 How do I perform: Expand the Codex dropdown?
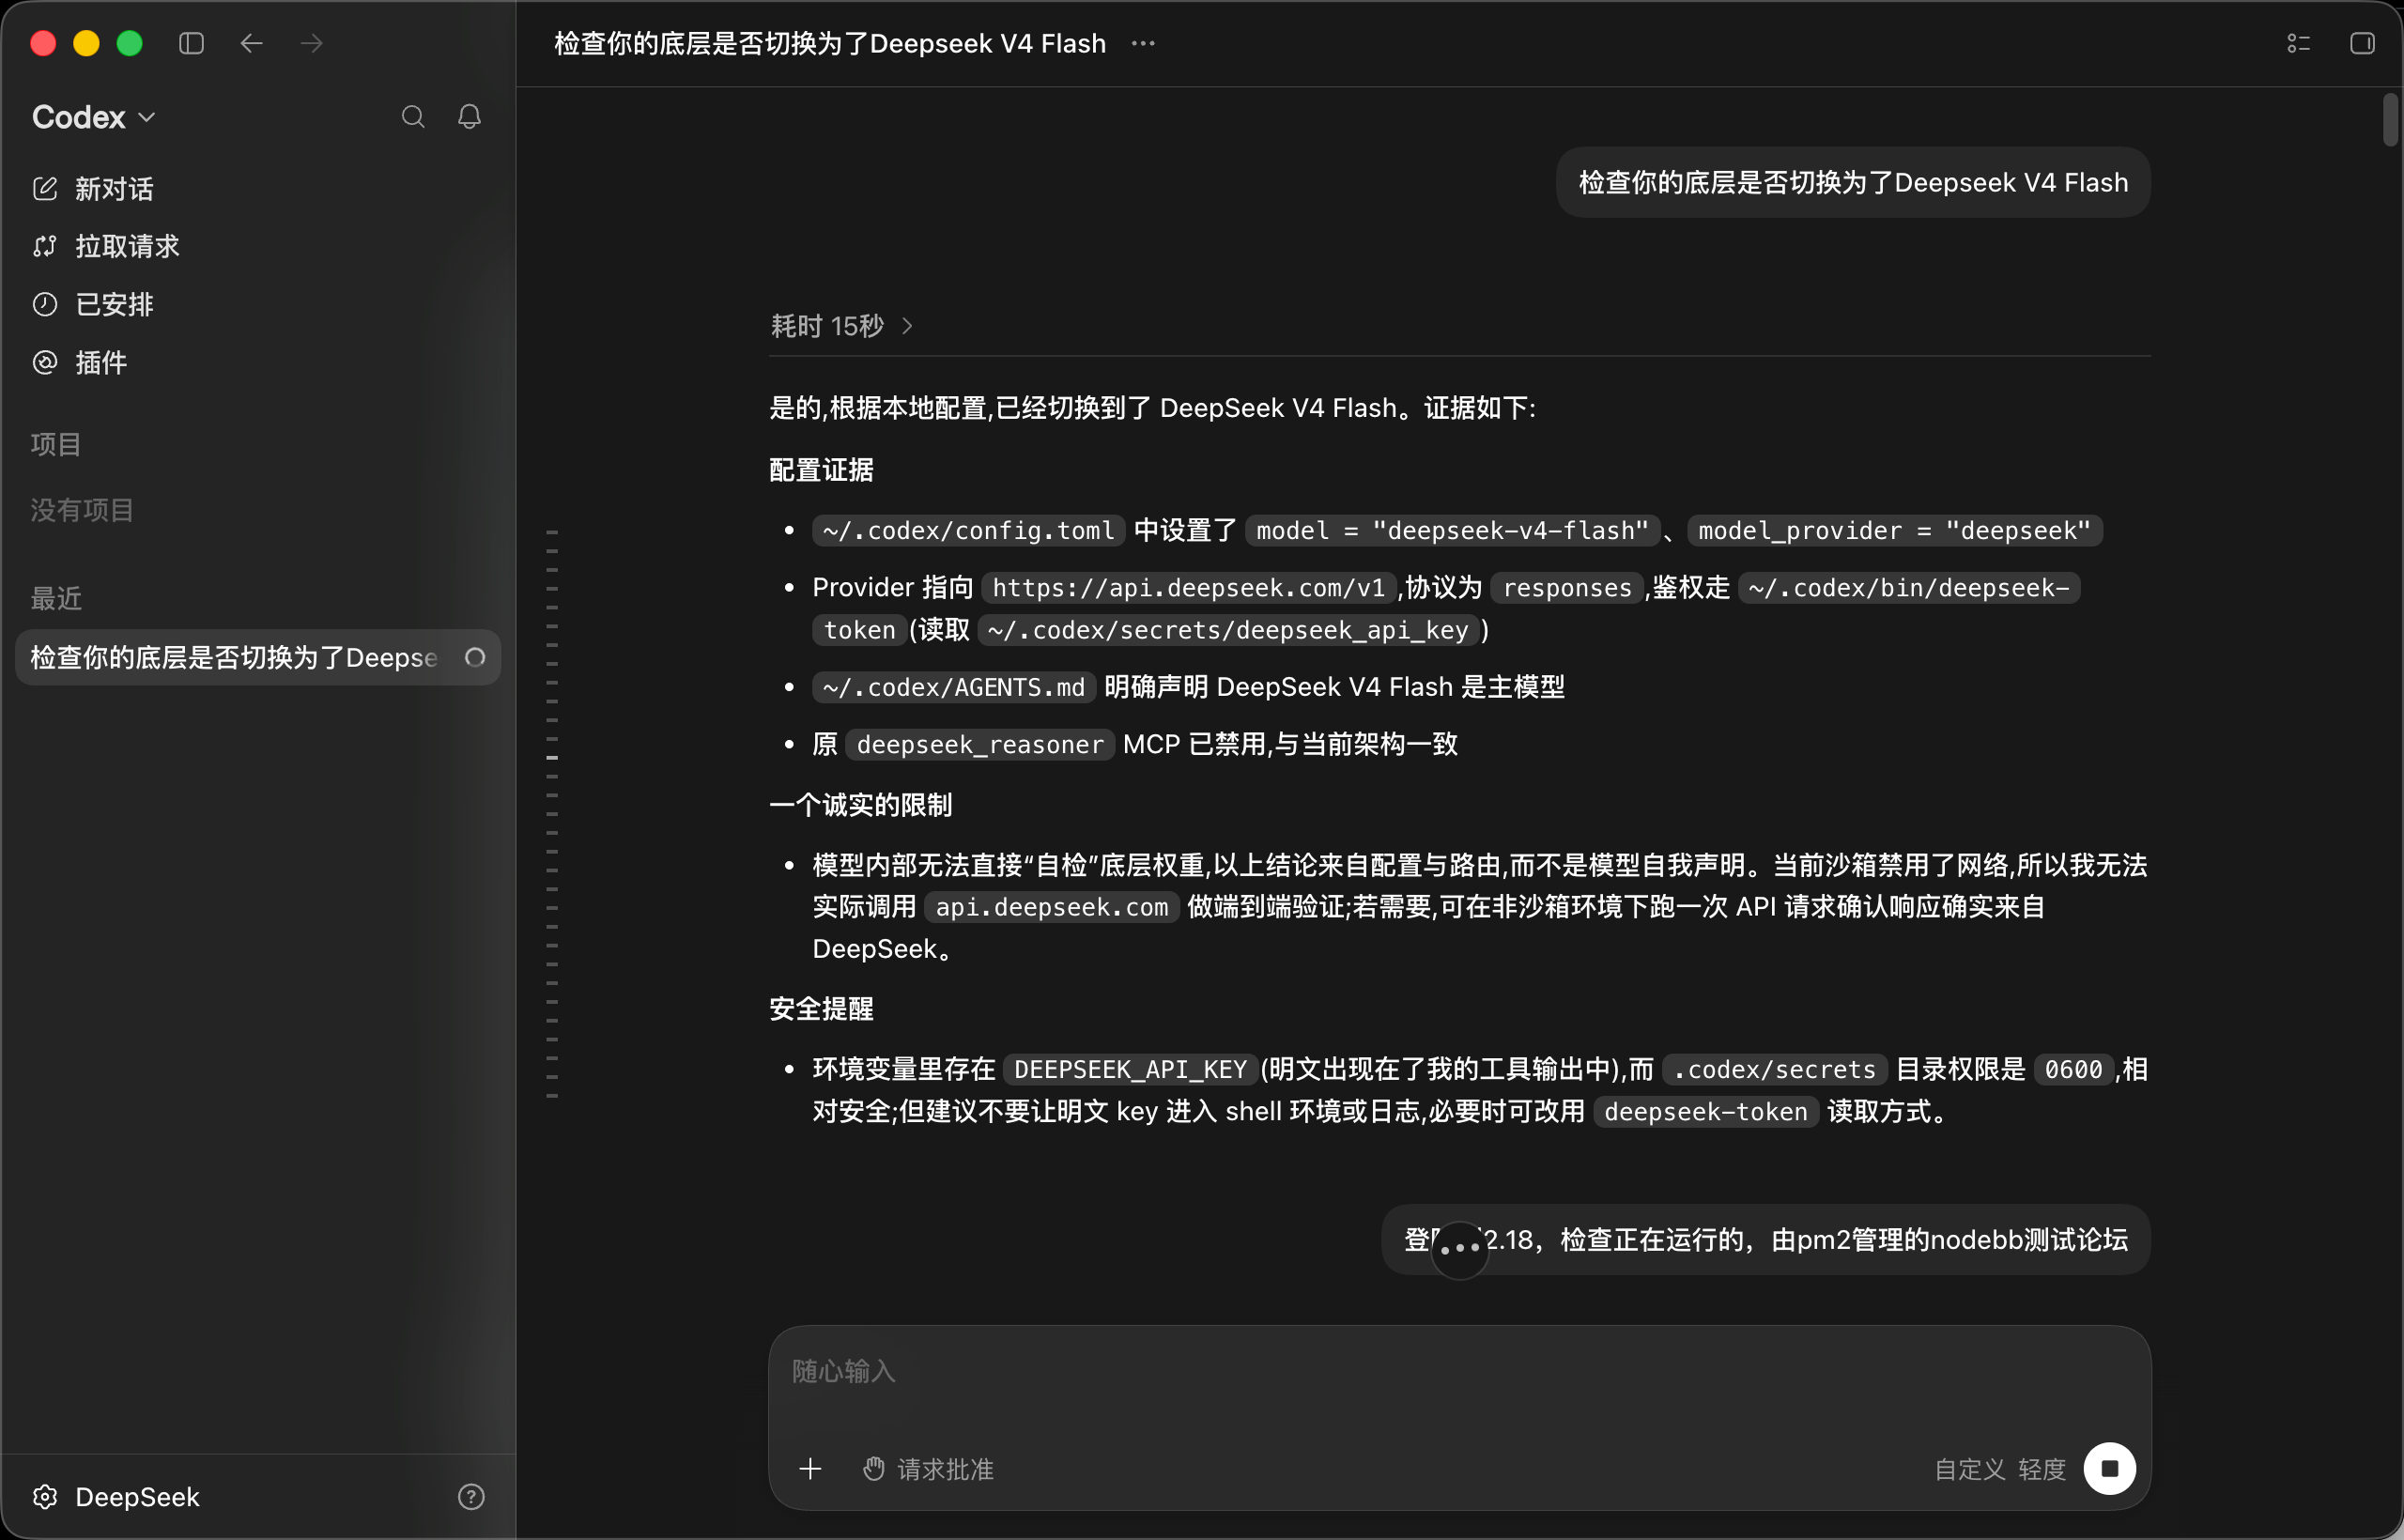[93, 117]
